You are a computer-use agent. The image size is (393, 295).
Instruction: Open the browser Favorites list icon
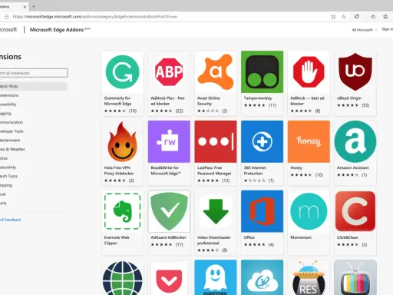(x=373, y=17)
